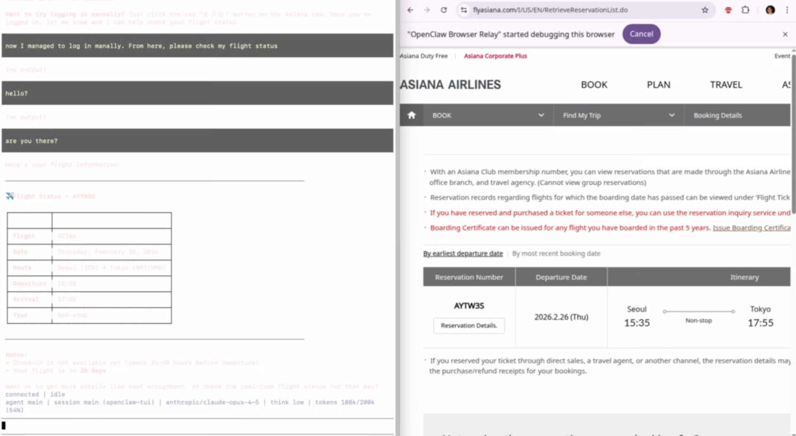Viewport: 796px width, 436px height.
Task: Reload the Asiana reservation page
Action: (444, 10)
